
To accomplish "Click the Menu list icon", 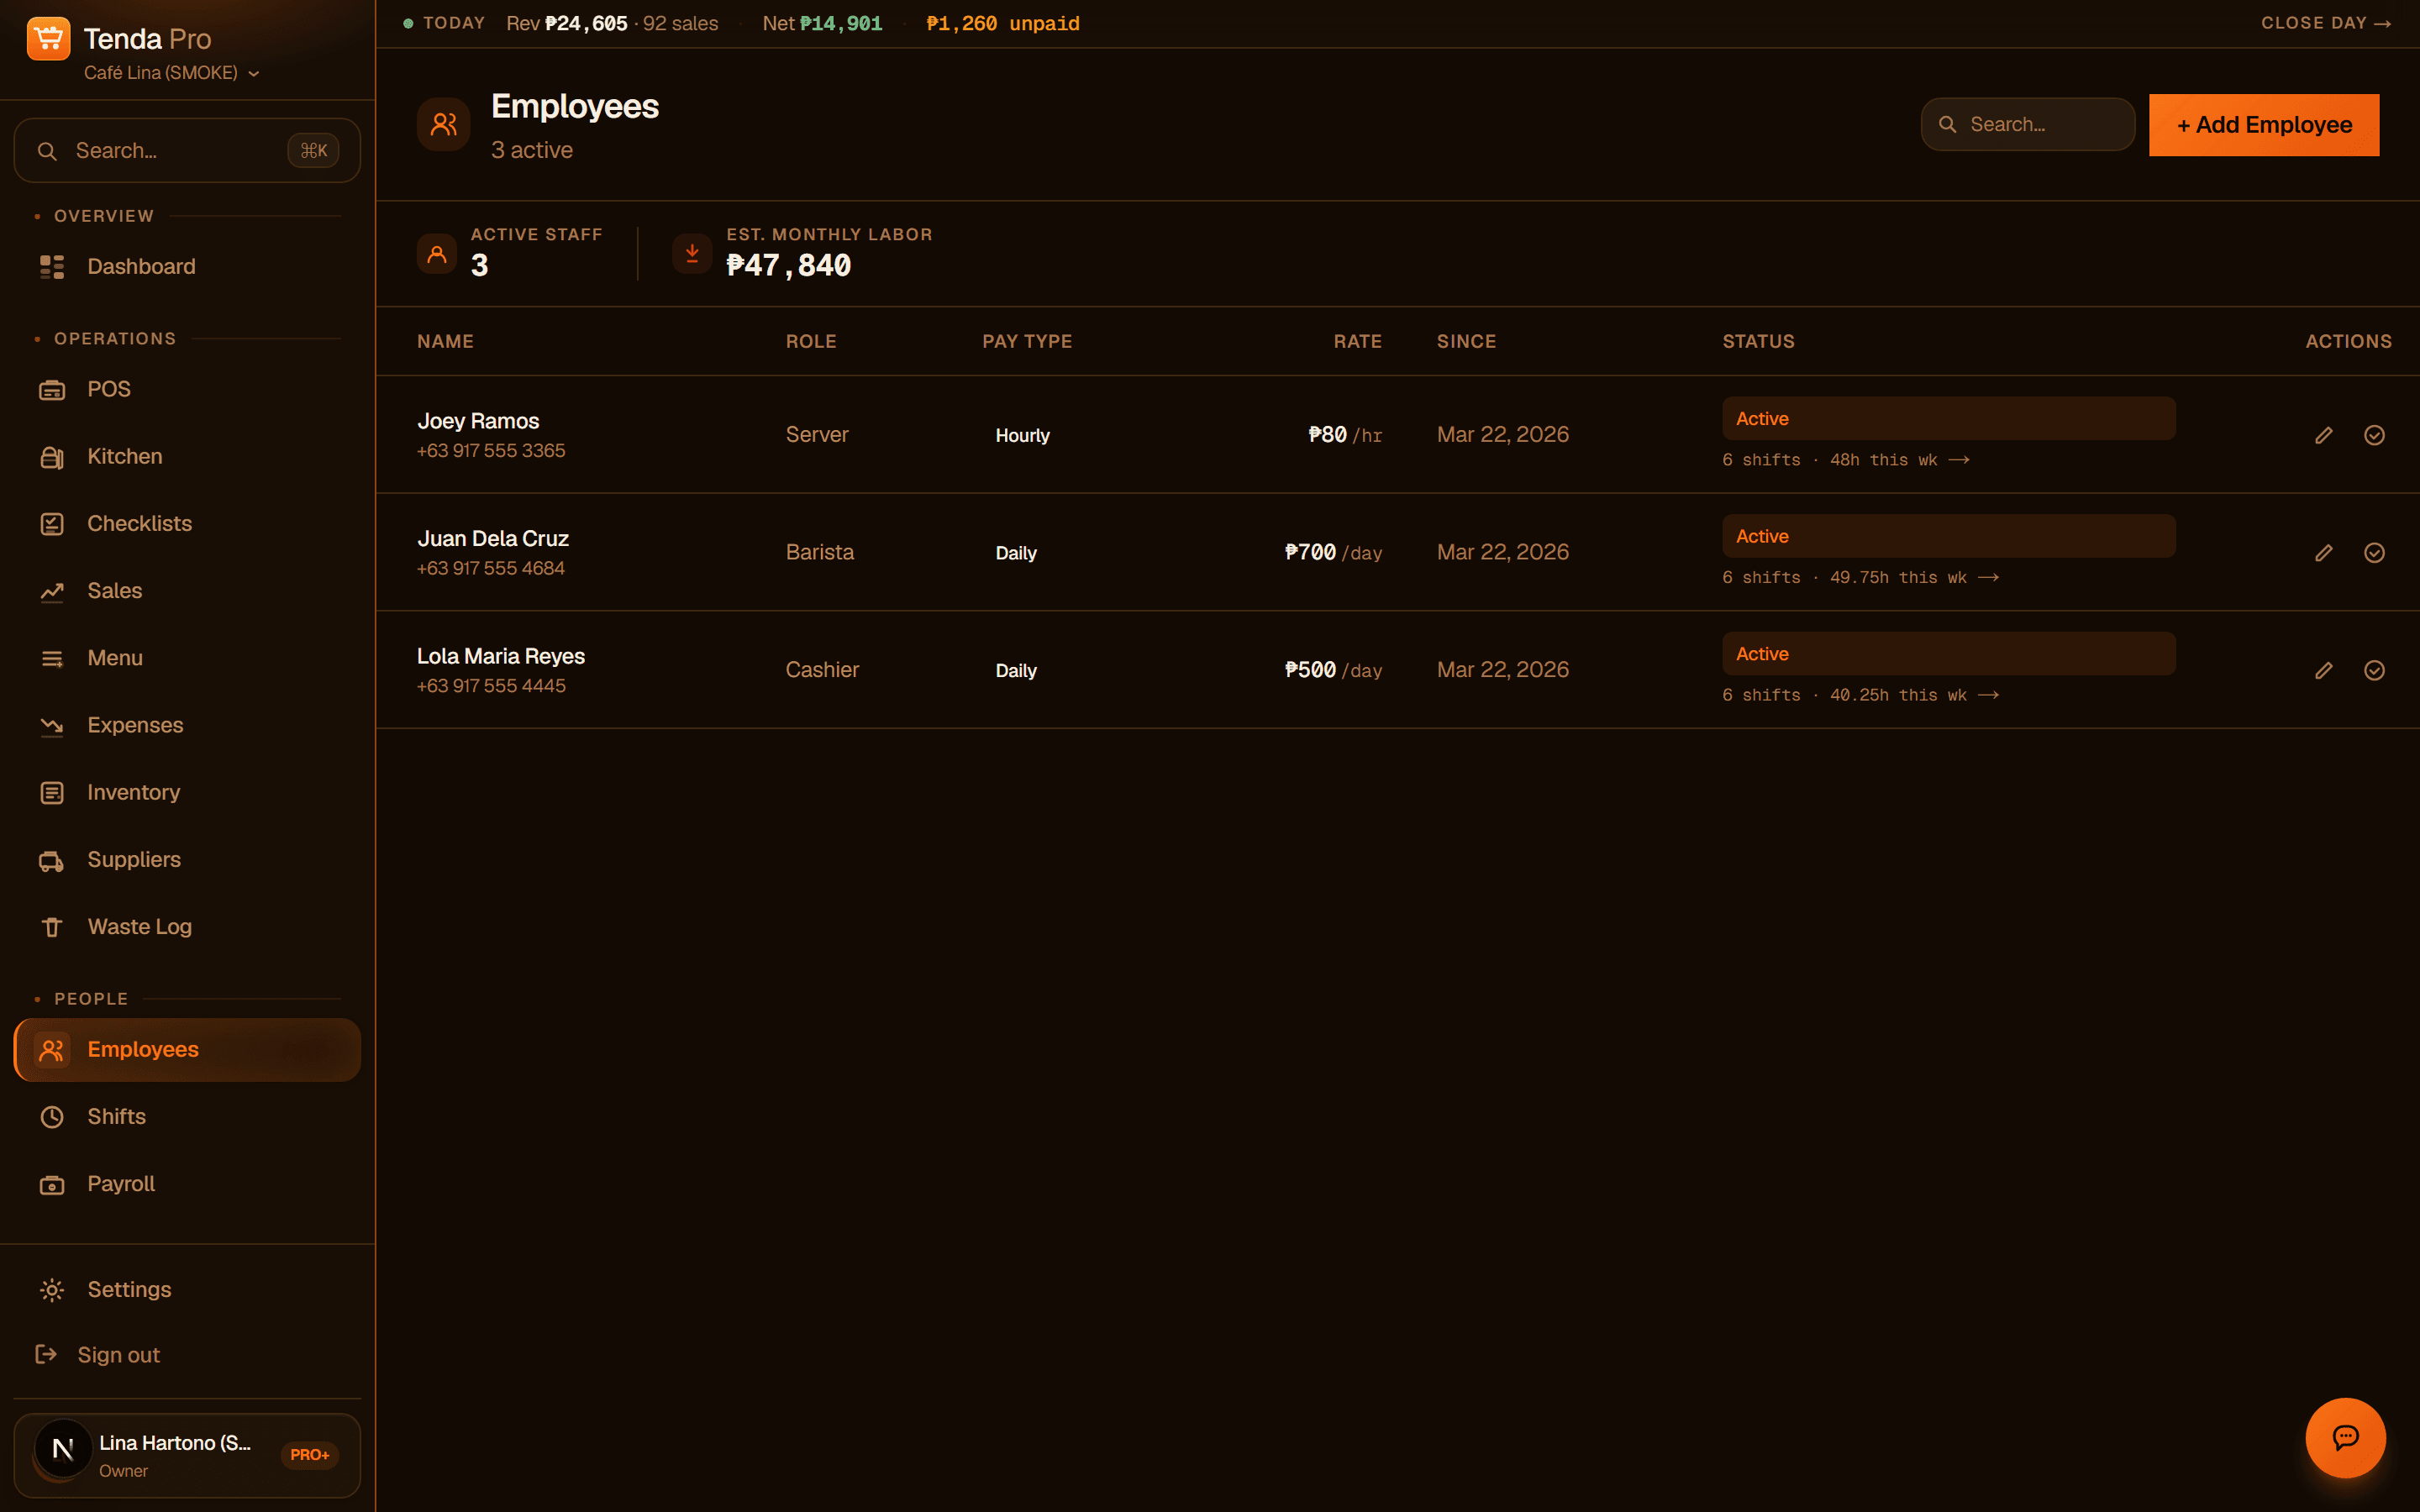I will point(52,659).
